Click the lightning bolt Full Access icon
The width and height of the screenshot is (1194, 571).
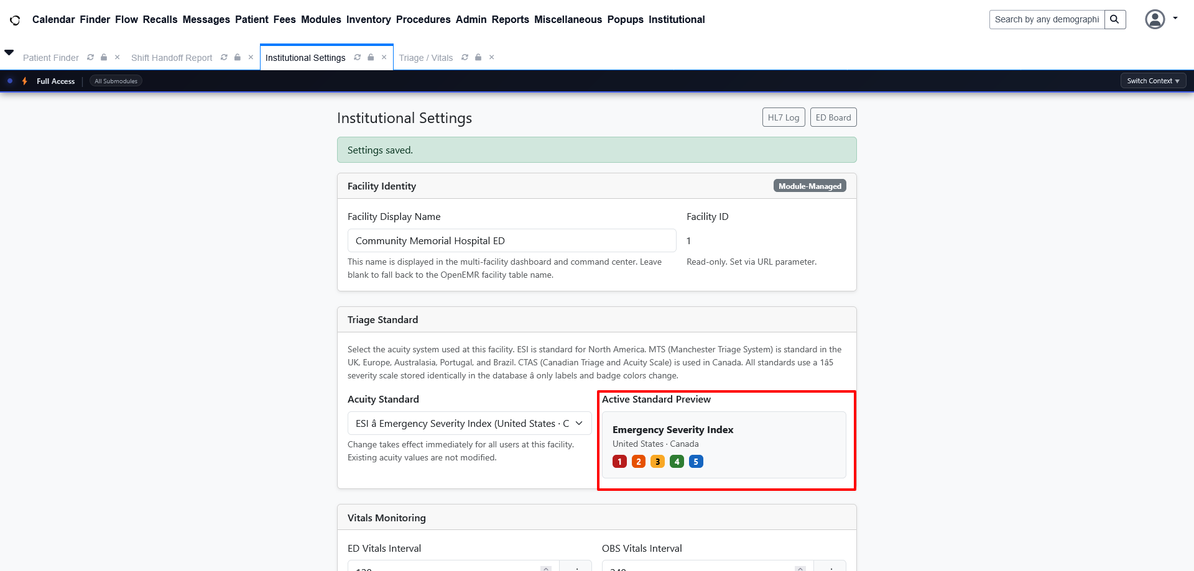(25, 81)
